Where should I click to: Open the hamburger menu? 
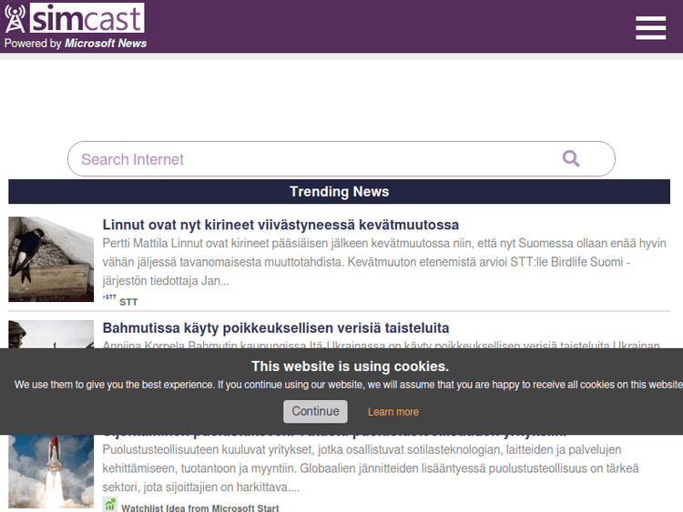(650, 27)
